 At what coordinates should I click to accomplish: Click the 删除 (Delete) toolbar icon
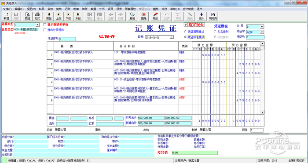pyautogui.click(x=144, y=16)
